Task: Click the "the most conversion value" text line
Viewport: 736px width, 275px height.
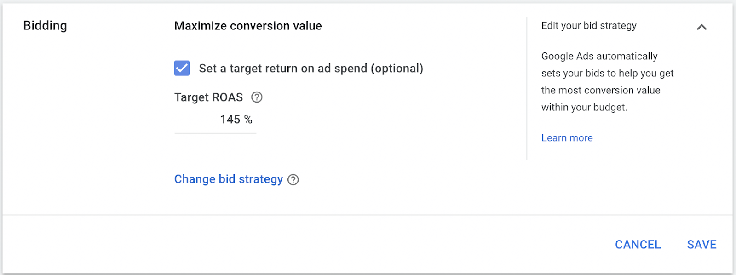Action: [x=601, y=90]
